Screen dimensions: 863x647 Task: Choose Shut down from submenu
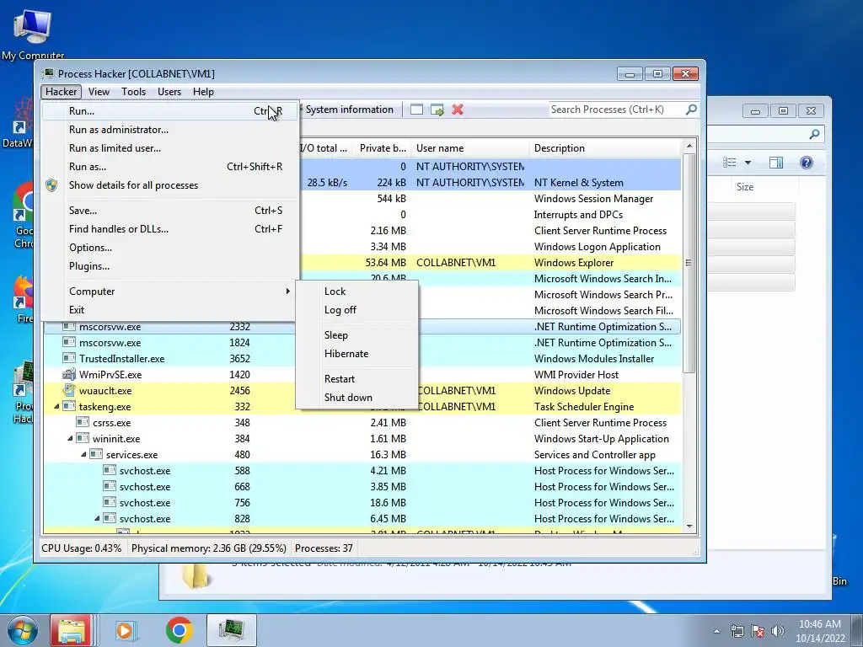click(x=357, y=398)
